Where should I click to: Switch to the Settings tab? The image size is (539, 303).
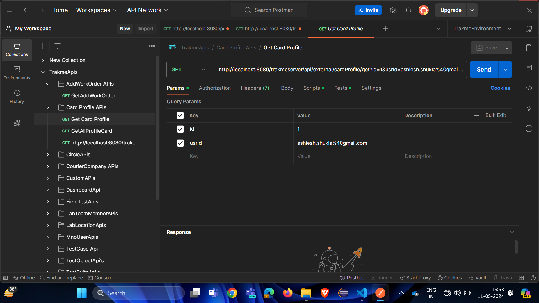371,88
